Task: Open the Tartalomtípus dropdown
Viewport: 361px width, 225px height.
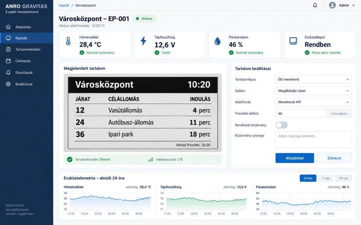Action: click(x=313, y=79)
